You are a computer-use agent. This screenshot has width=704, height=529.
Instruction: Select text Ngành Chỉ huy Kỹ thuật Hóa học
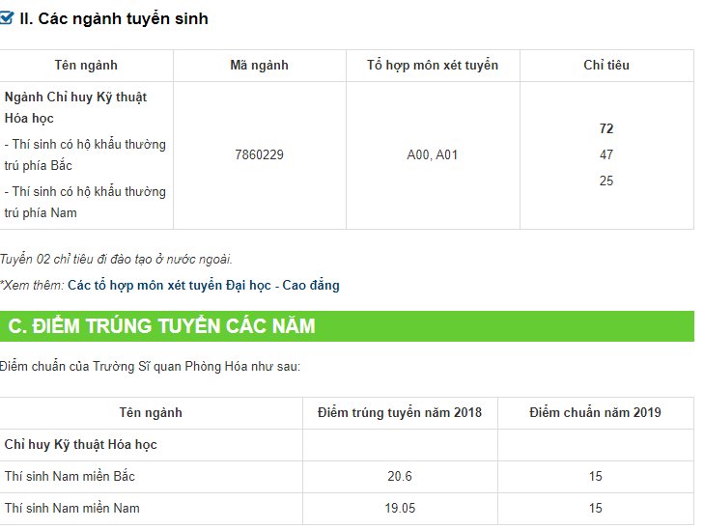coord(75,108)
